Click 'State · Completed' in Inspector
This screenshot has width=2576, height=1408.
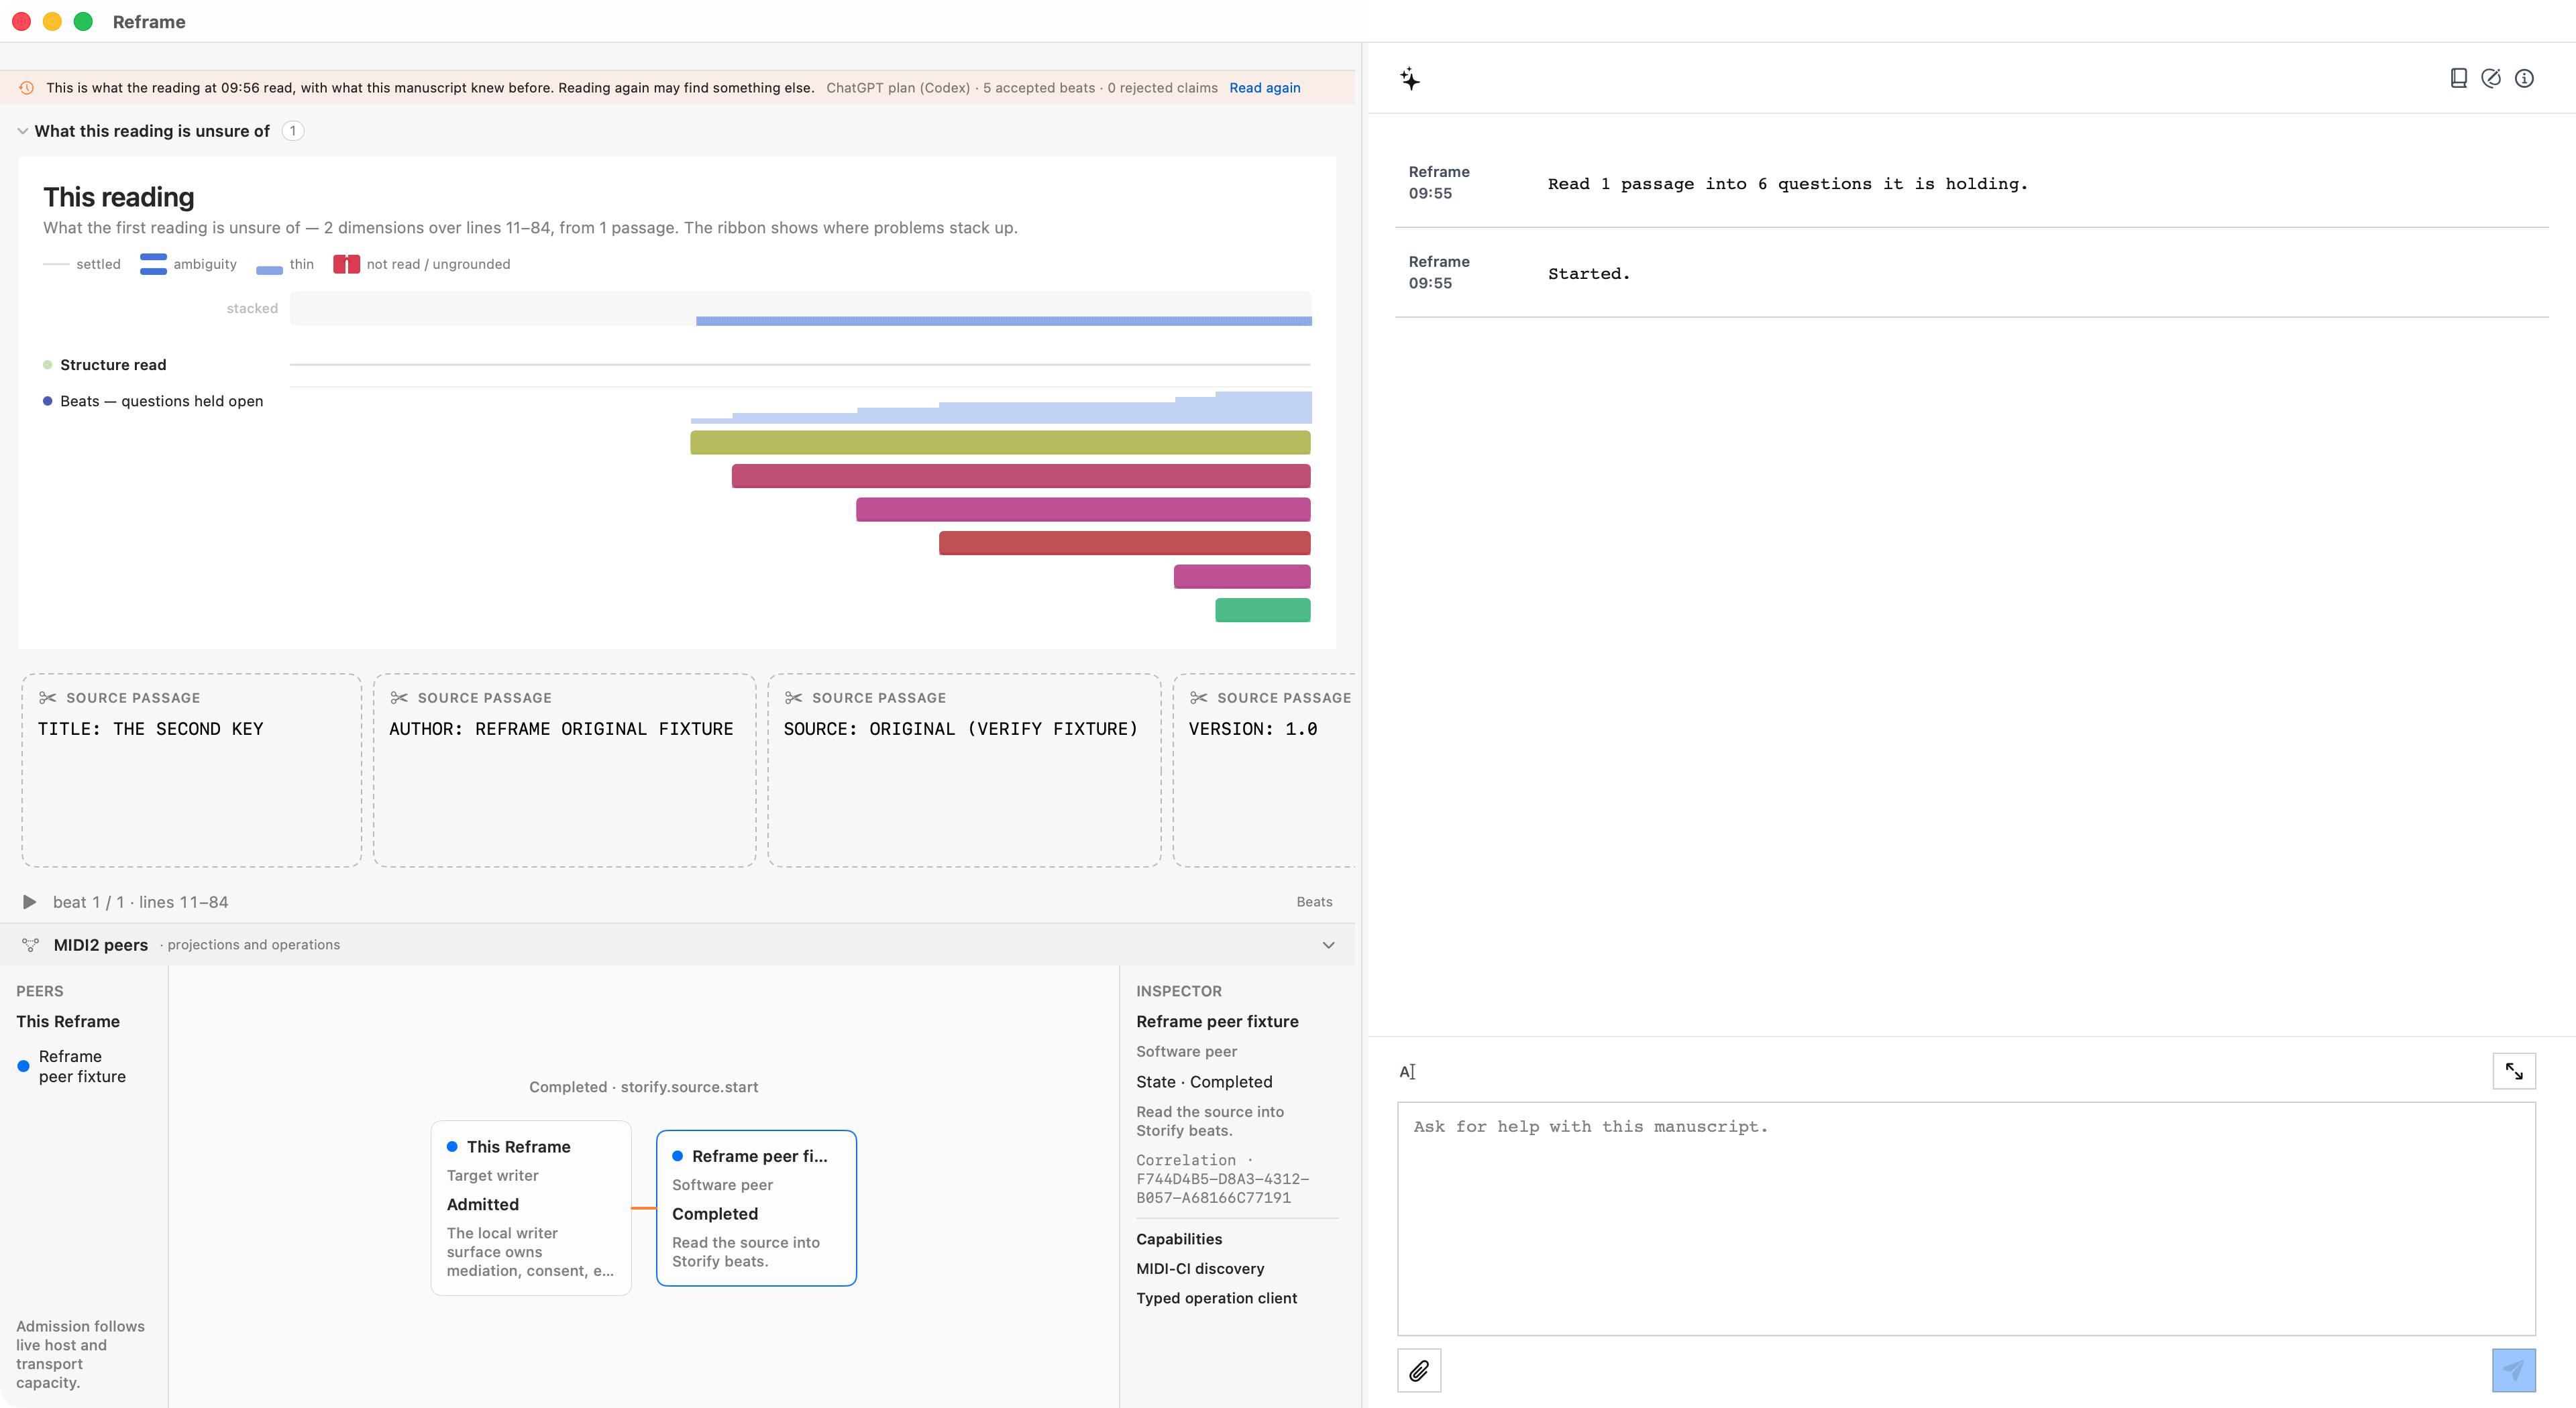1204,1081
